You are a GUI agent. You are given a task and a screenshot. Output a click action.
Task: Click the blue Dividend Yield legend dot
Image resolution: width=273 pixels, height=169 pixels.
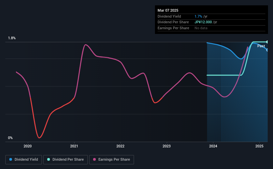11,159
